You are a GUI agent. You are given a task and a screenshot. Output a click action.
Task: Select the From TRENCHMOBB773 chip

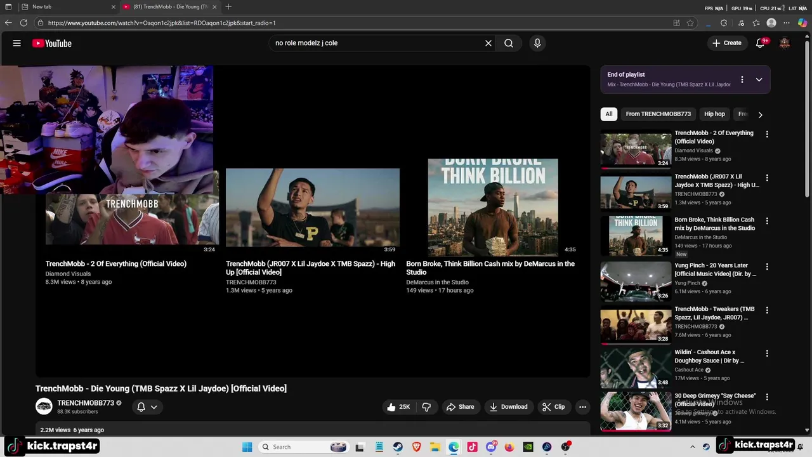coord(658,114)
